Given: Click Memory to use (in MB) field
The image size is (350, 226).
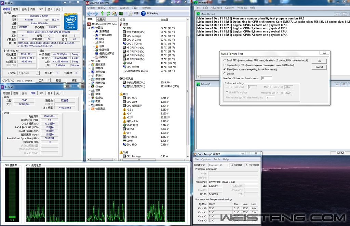Looking at the screenshot, I should coord(289,93).
